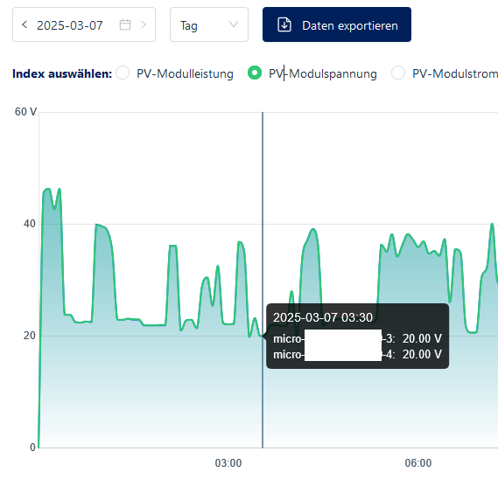Click the 2025-03-07 date field

point(84,24)
